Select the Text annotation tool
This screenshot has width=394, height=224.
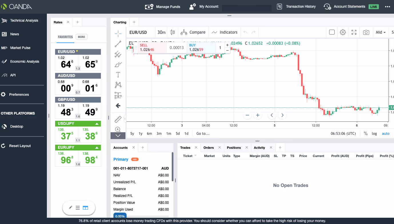118,75
